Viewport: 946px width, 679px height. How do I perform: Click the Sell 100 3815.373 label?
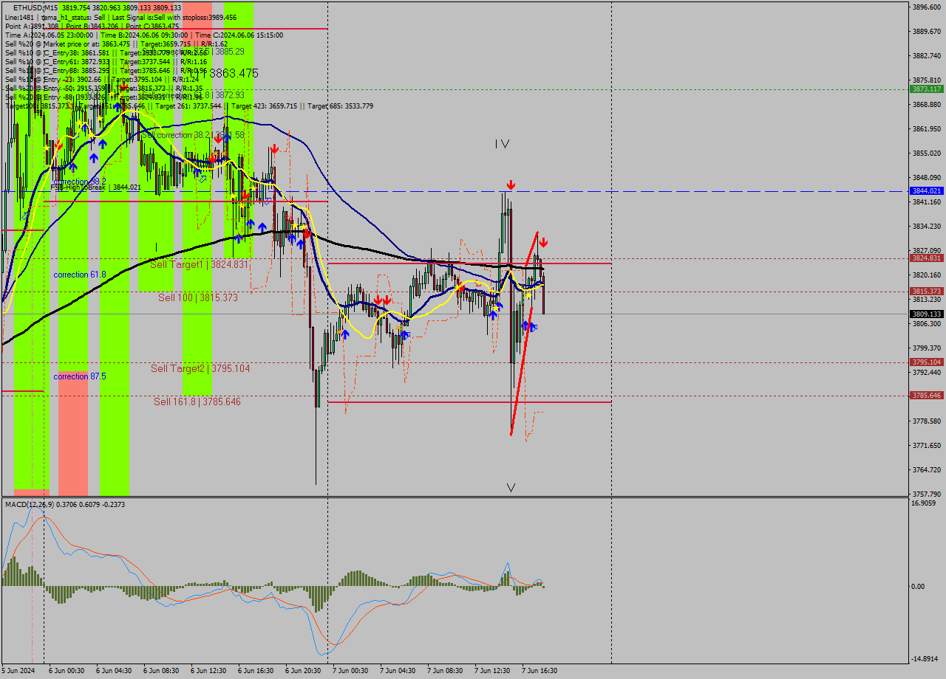(197, 297)
